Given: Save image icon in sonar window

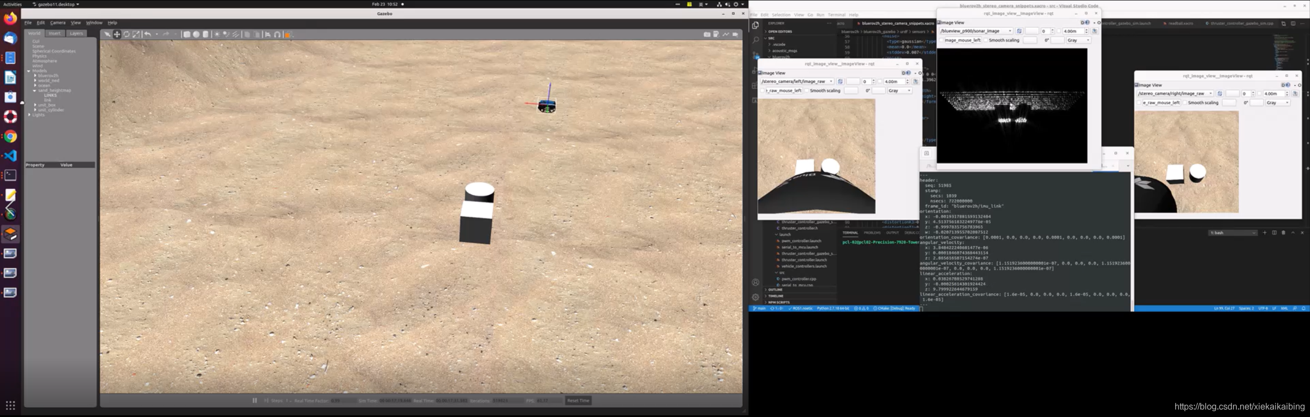Looking at the screenshot, I should pos(1094,31).
